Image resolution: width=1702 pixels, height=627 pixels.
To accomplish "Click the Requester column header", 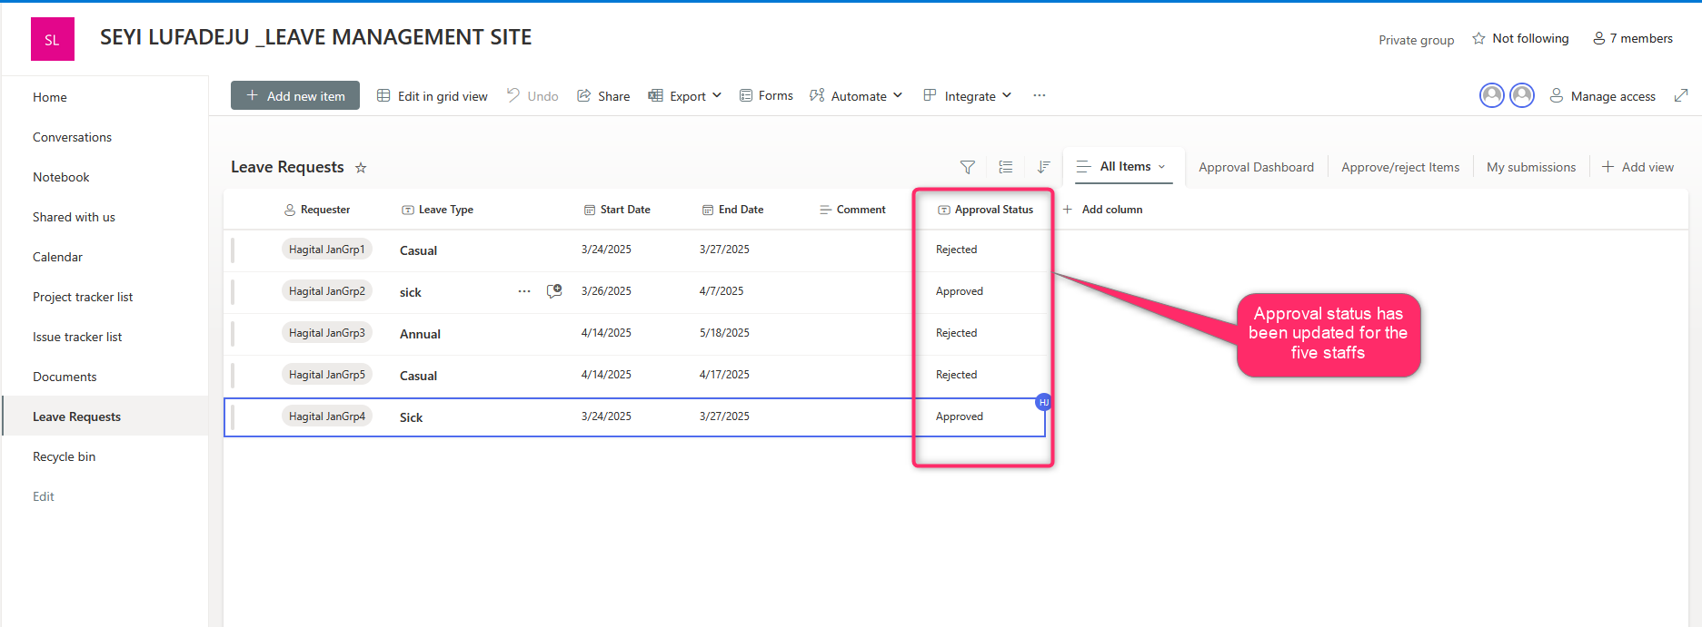I will 317,210.
